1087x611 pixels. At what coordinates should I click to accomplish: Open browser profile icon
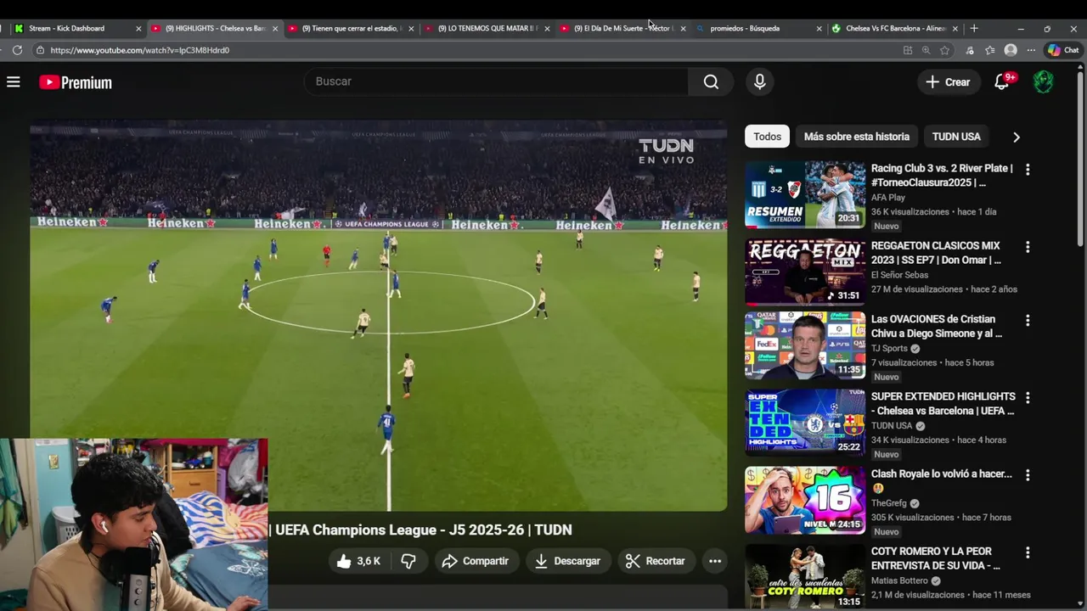click(x=1011, y=50)
